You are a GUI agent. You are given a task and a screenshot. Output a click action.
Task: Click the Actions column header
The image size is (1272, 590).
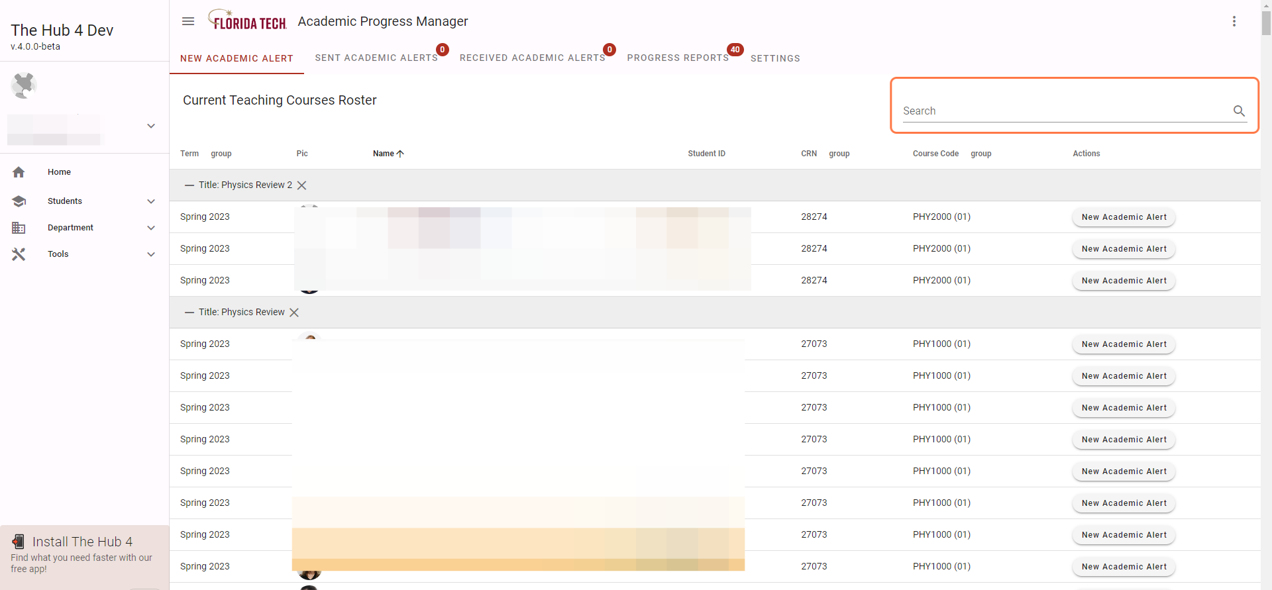pos(1086,154)
